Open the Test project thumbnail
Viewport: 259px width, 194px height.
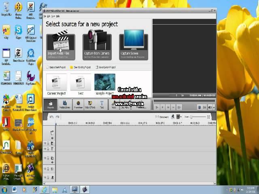(x=81, y=84)
